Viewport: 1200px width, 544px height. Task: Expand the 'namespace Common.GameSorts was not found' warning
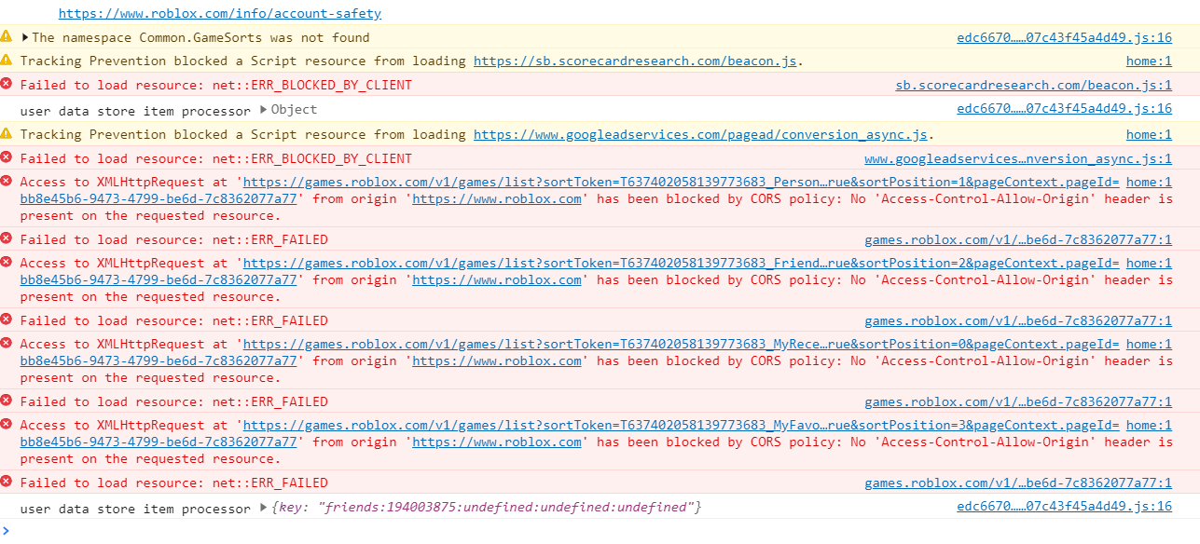25,37
